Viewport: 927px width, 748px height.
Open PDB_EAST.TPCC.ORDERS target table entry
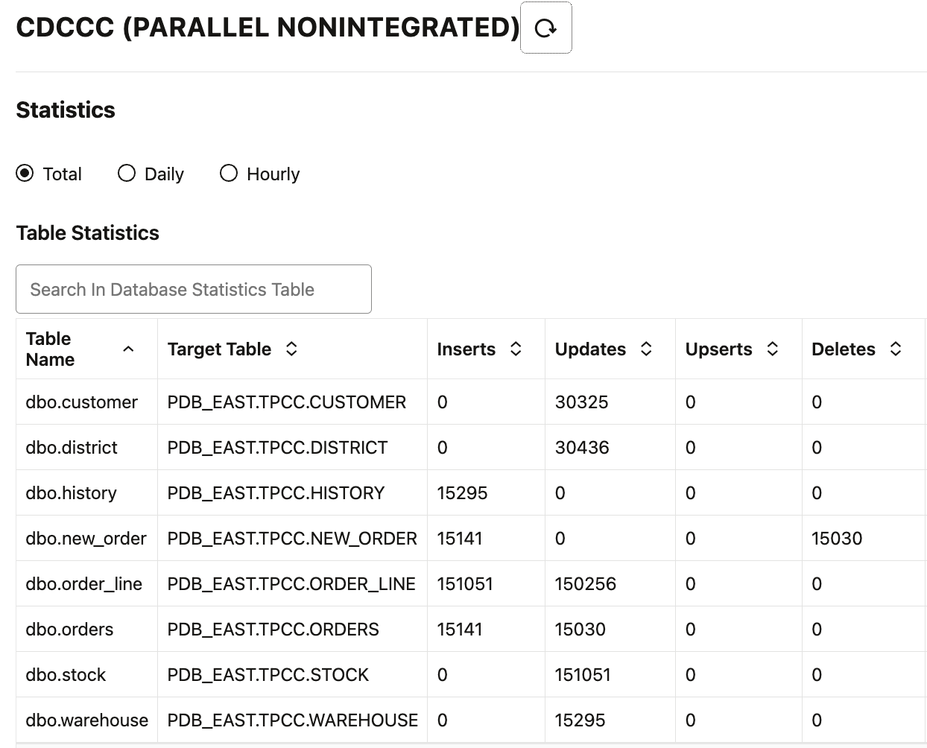[x=273, y=629]
